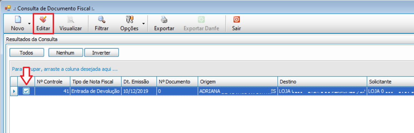Sort by Tipo de Nota Fiscal header
This screenshot has height=133, width=414.
tap(96, 82)
